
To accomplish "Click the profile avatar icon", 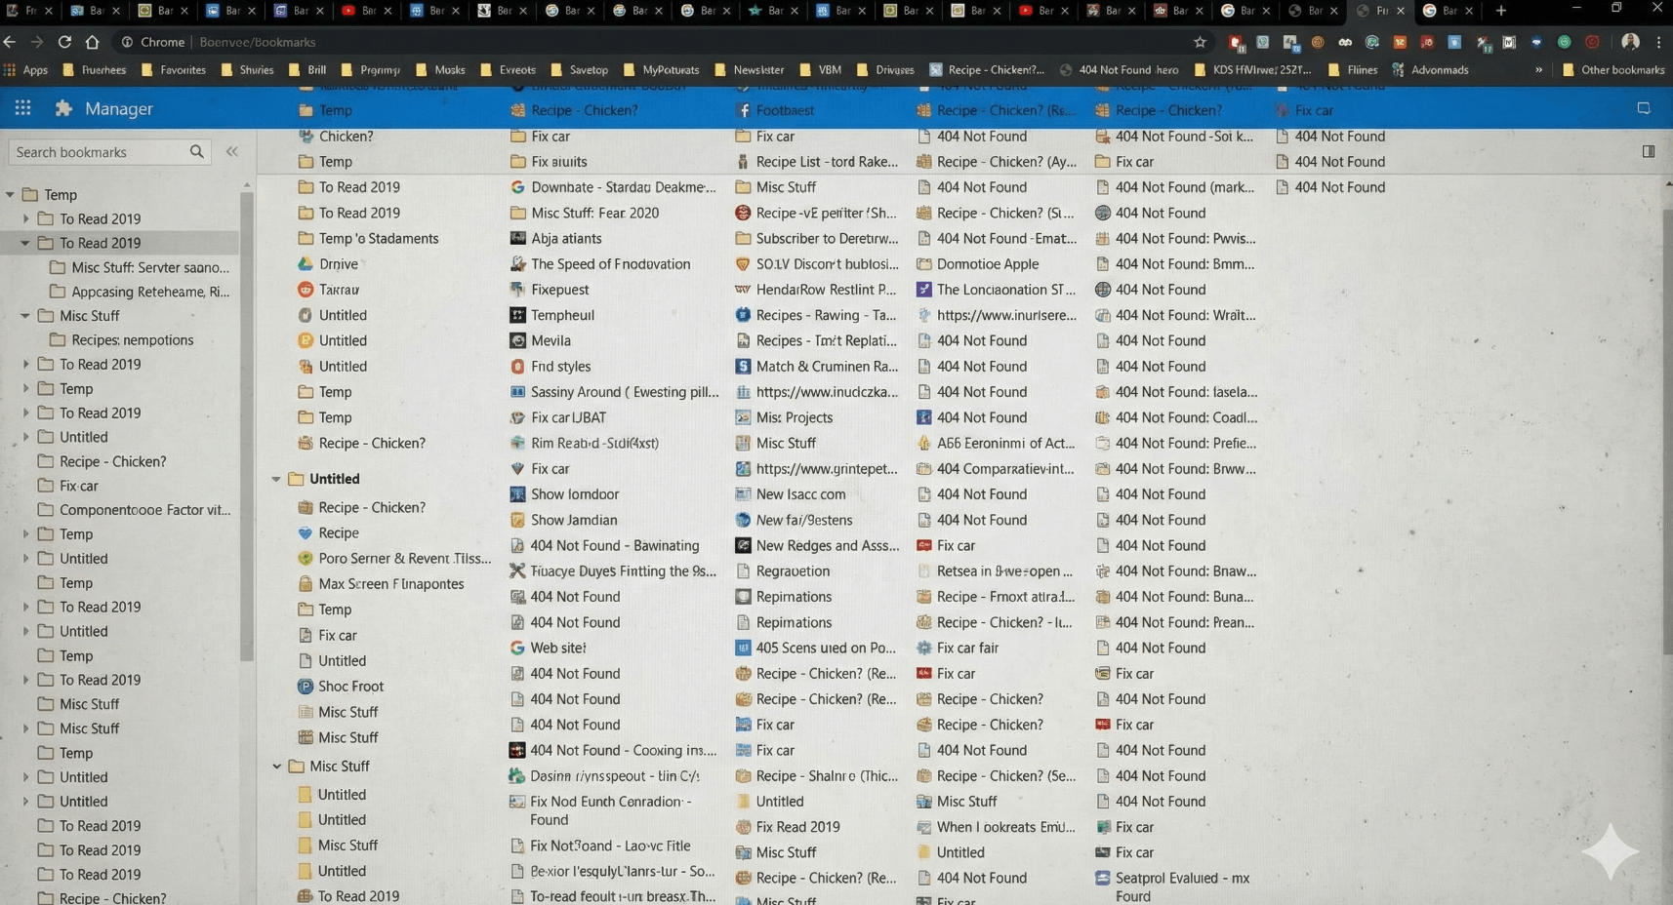I will pyautogui.click(x=1630, y=42).
